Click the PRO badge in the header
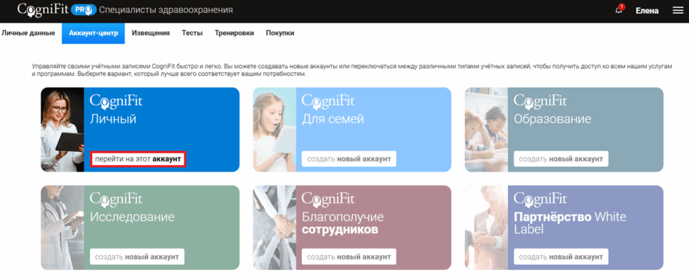This screenshot has width=689, height=280. coord(83,9)
